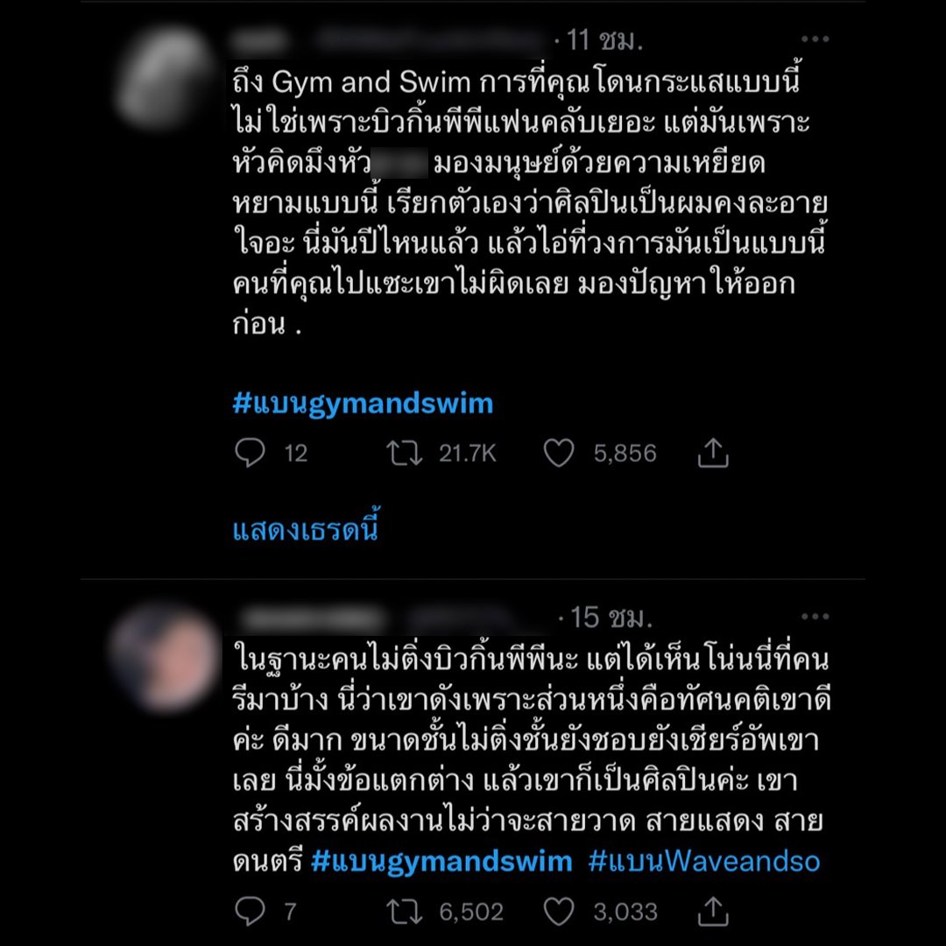Like the tweet with 3,033 likes
946x946 pixels.
click(x=559, y=911)
